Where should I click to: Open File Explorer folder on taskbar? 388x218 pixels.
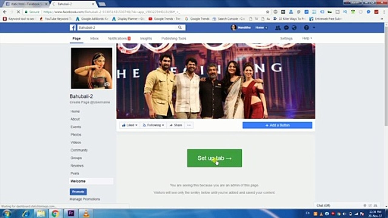(x=41, y=213)
